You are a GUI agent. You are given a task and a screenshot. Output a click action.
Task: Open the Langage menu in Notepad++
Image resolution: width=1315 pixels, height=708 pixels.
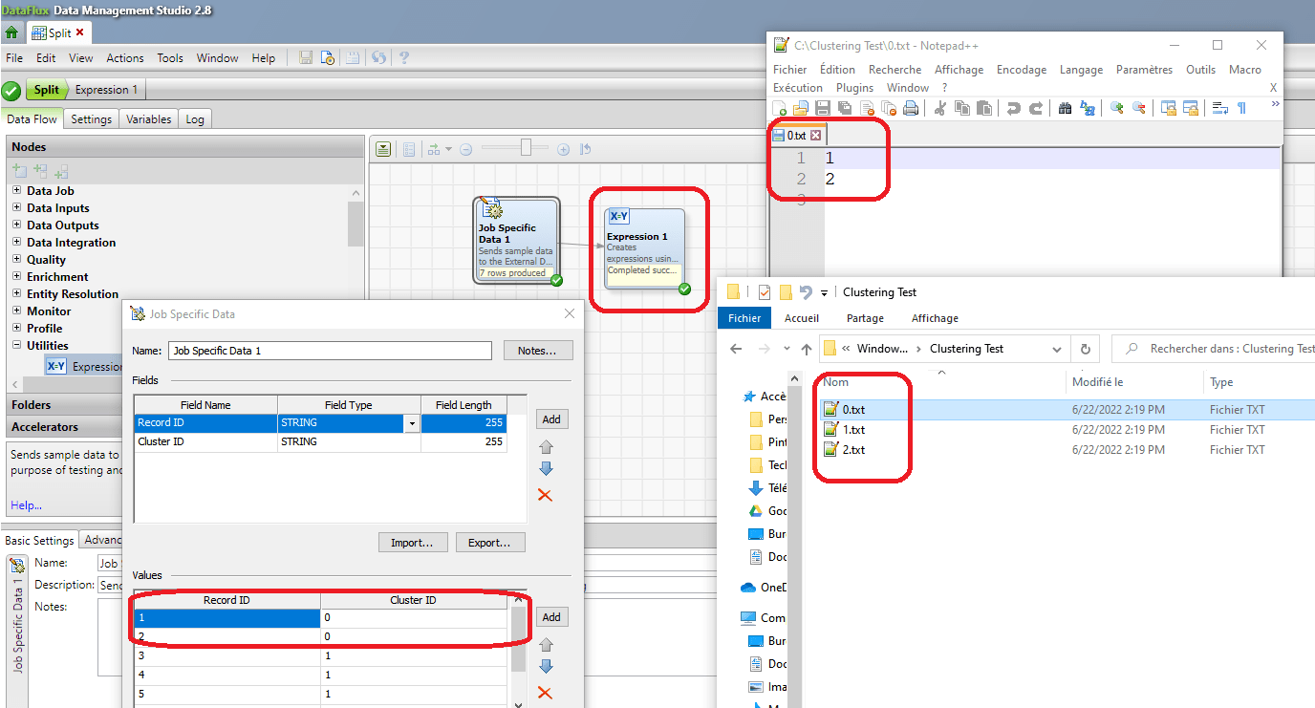pyautogui.click(x=1081, y=69)
